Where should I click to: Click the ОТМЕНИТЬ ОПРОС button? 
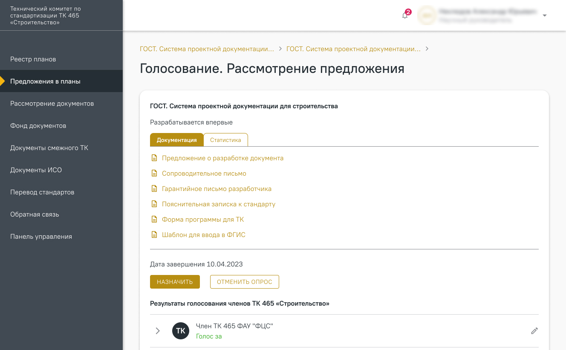coord(244,282)
